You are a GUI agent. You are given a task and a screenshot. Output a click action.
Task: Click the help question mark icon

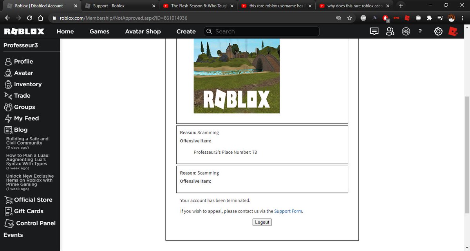(x=420, y=31)
